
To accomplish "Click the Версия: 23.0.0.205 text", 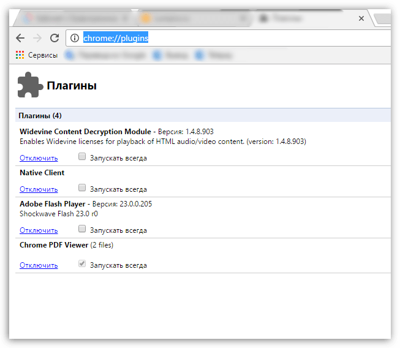I will tap(122, 204).
